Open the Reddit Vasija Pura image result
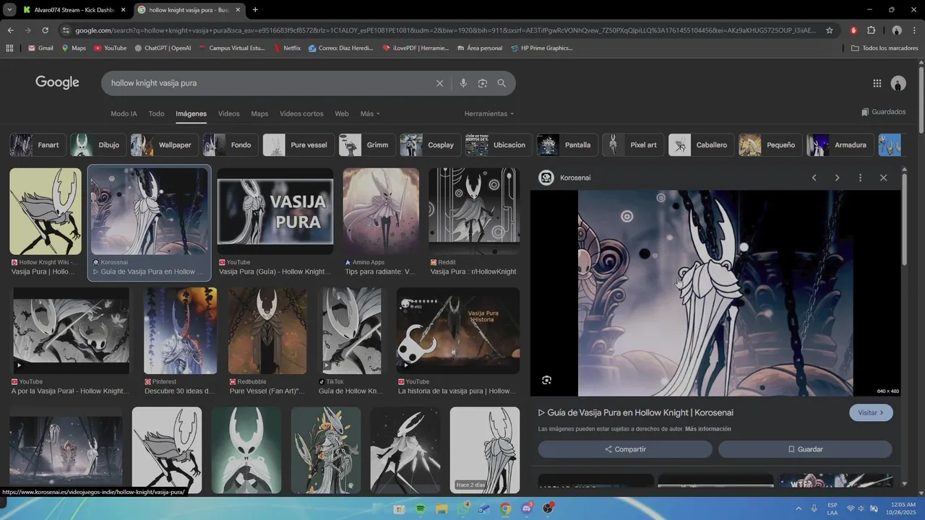The width and height of the screenshot is (925, 520). click(474, 212)
